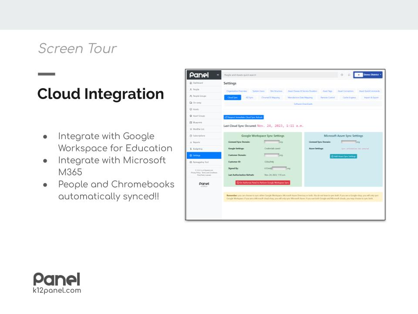Open the On-ramp sidebar item
Screen dimensions: 418x314
tap(204, 102)
